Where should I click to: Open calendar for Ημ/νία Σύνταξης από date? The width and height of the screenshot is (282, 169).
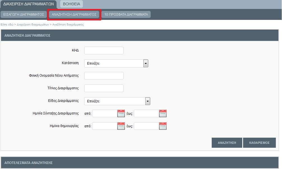coord(121,113)
